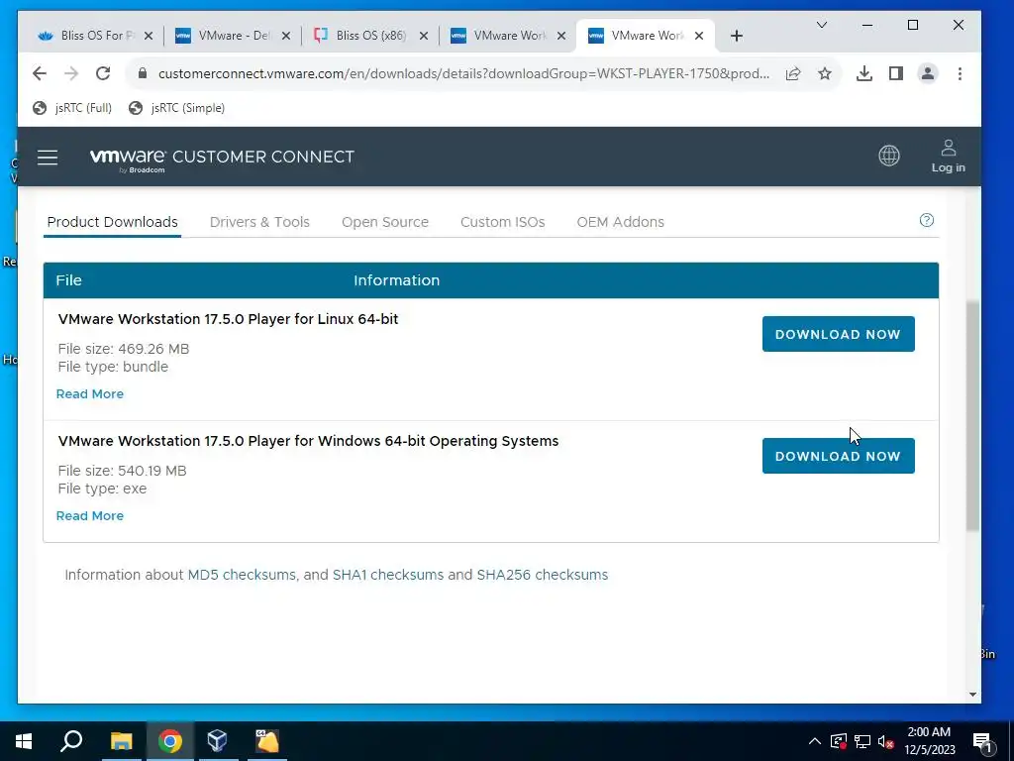Open the SHA256 checksums link
1014x761 pixels.
tap(542, 575)
